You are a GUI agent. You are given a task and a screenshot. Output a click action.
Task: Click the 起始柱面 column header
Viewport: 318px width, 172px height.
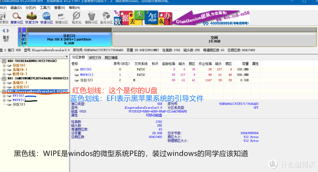point(168,64)
